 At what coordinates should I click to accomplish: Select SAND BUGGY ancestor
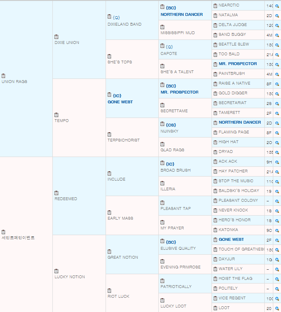click(232, 35)
